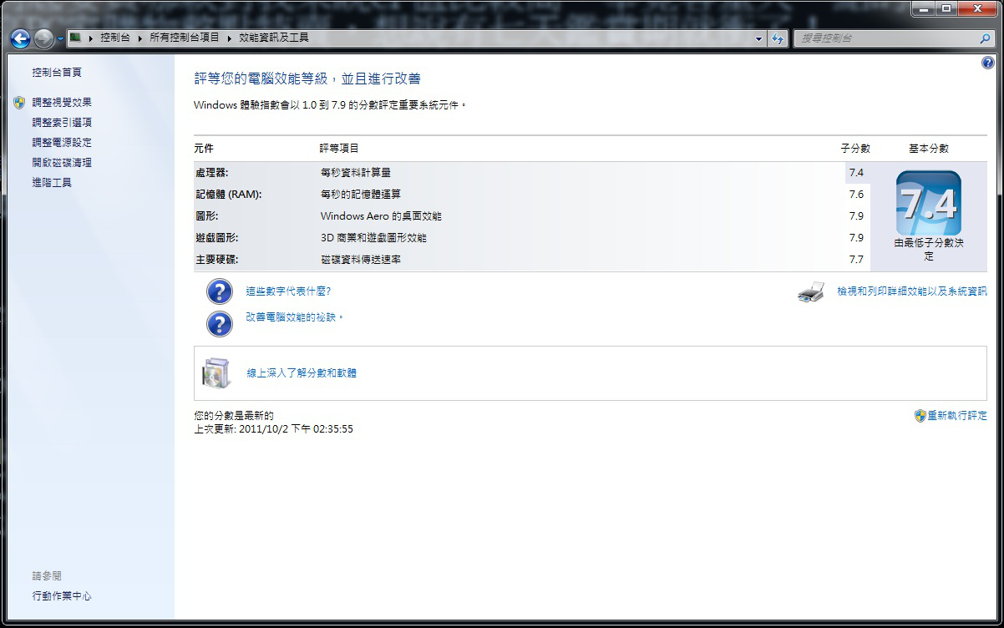Open 調整視覺效果 link
The width and height of the screenshot is (1004, 628).
tap(62, 103)
